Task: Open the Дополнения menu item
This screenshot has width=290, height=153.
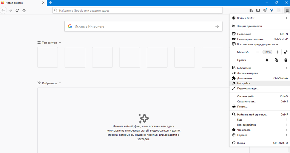Action: [x=245, y=78]
